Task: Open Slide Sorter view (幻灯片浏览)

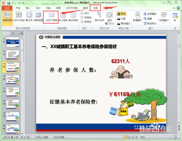Action: coord(19,17)
